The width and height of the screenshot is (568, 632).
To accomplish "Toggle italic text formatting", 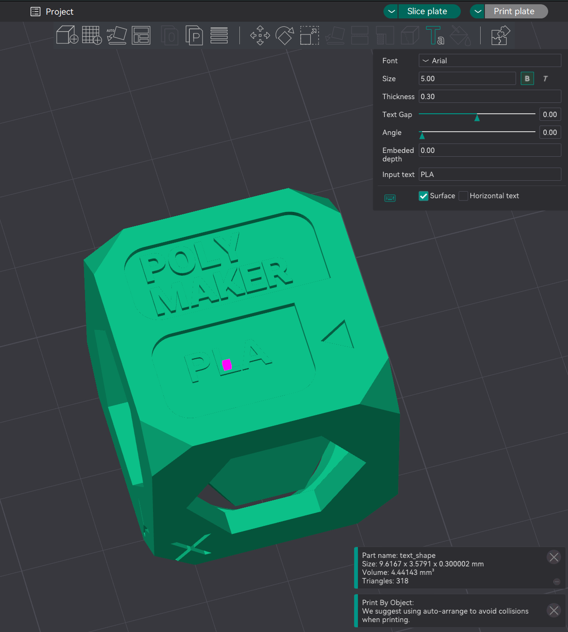I will [545, 78].
